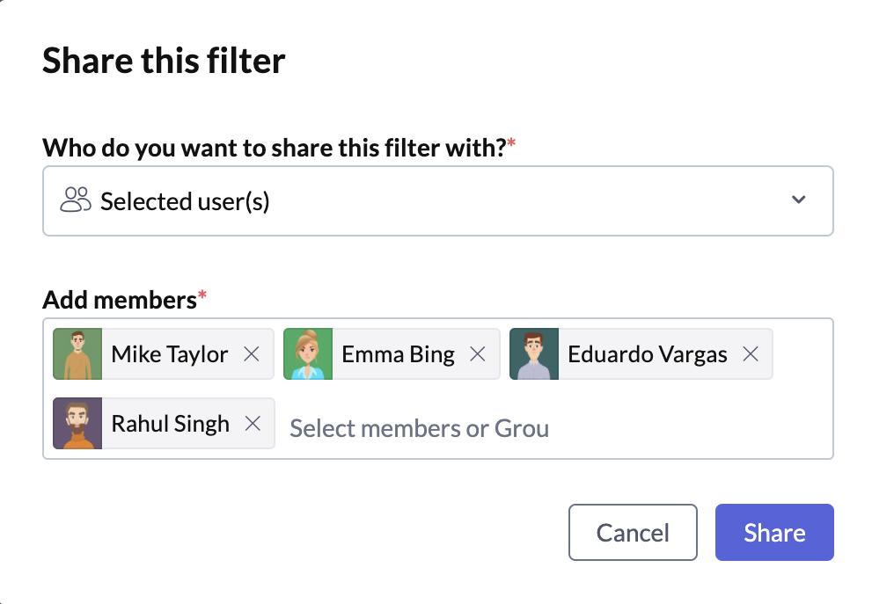
Task: Click the Add members field label
Action: pos(120,300)
